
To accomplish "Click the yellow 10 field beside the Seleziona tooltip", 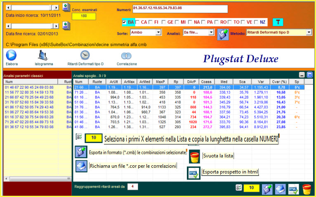I will click(x=94, y=138).
